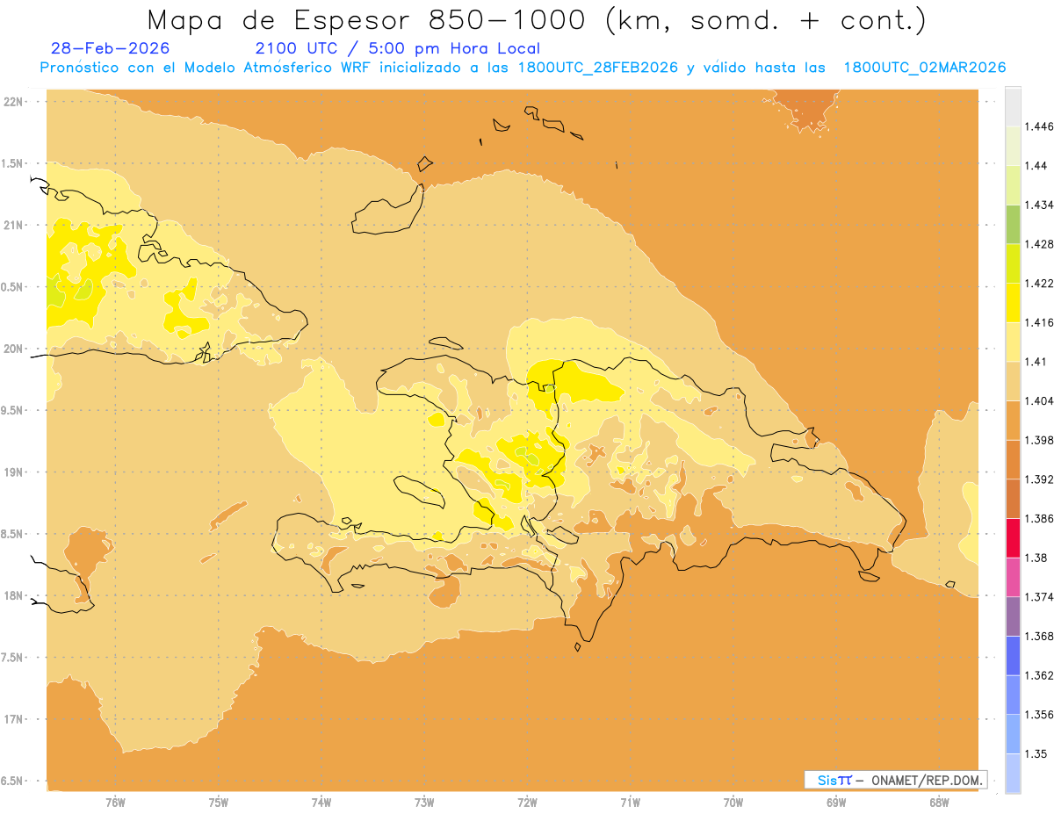Click the legend value 1.356
The image size is (1054, 814).
pos(1039,715)
